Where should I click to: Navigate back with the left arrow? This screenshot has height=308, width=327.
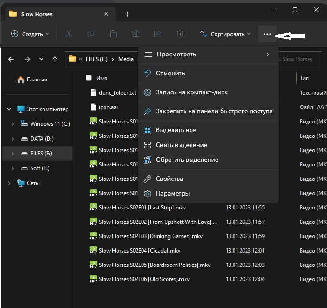12,59
